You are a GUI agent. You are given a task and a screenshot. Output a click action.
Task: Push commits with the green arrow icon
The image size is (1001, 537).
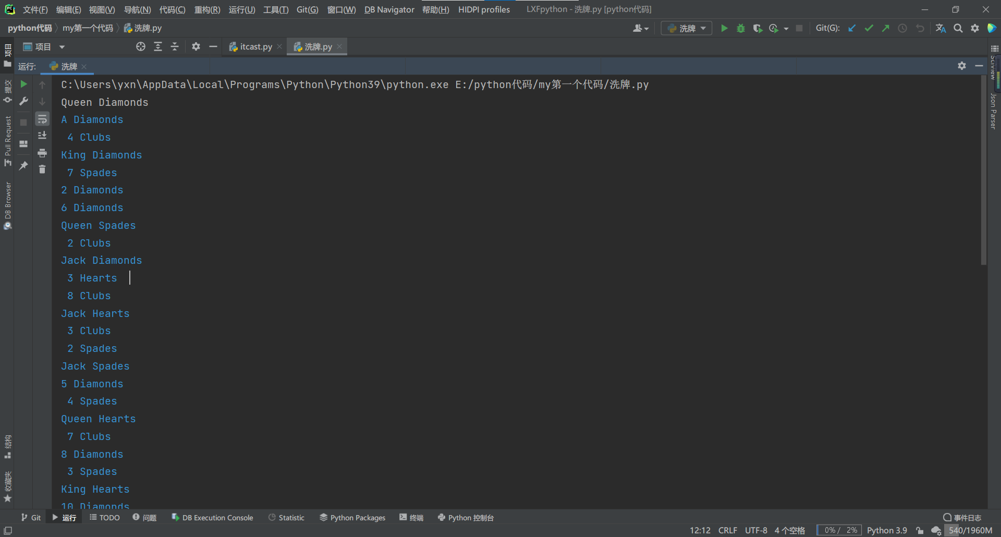(x=885, y=28)
